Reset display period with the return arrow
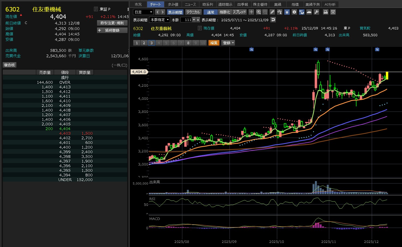 tap(273, 20)
